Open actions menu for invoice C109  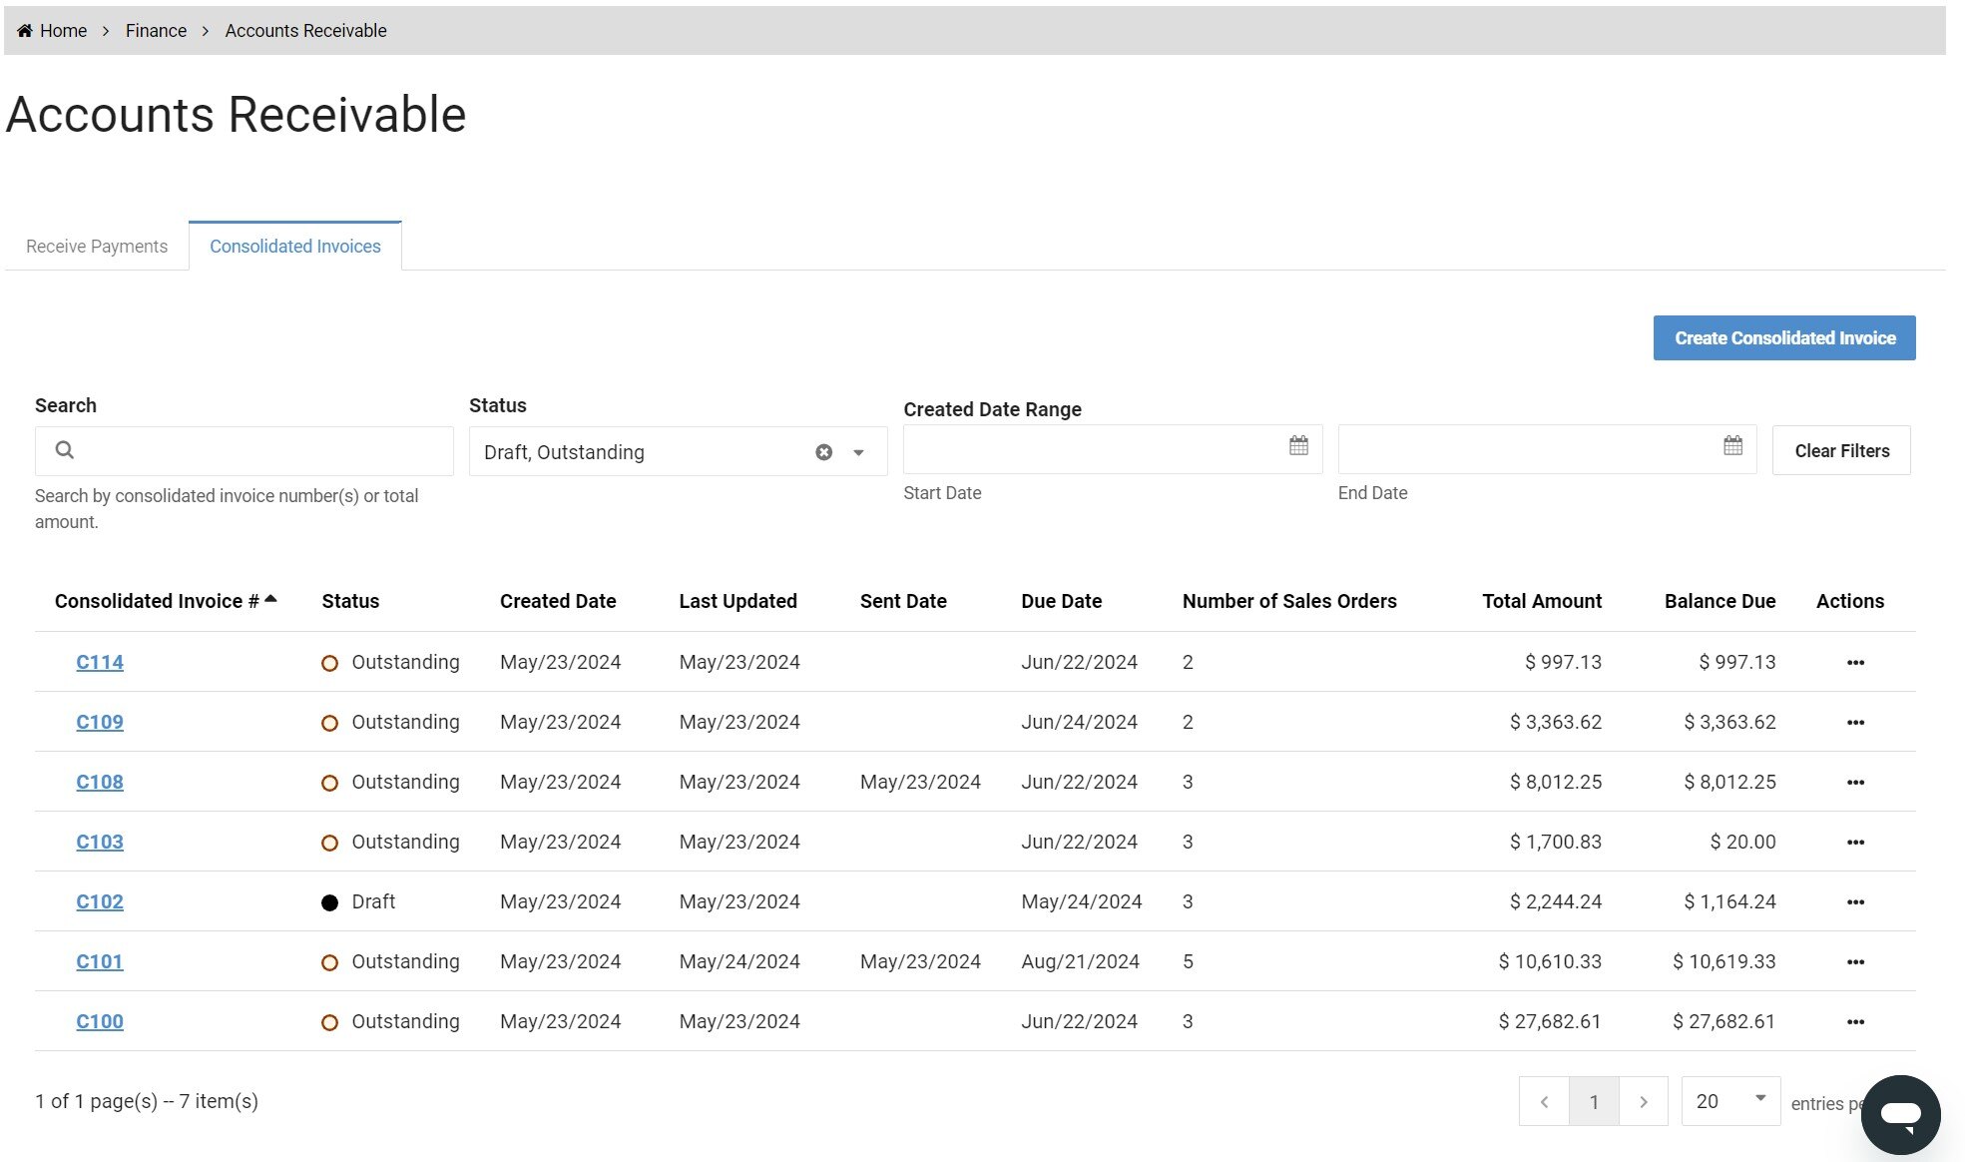click(x=1855, y=723)
